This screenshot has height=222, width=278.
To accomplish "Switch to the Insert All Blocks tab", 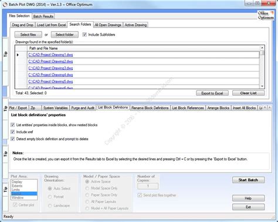I will click(244, 108).
